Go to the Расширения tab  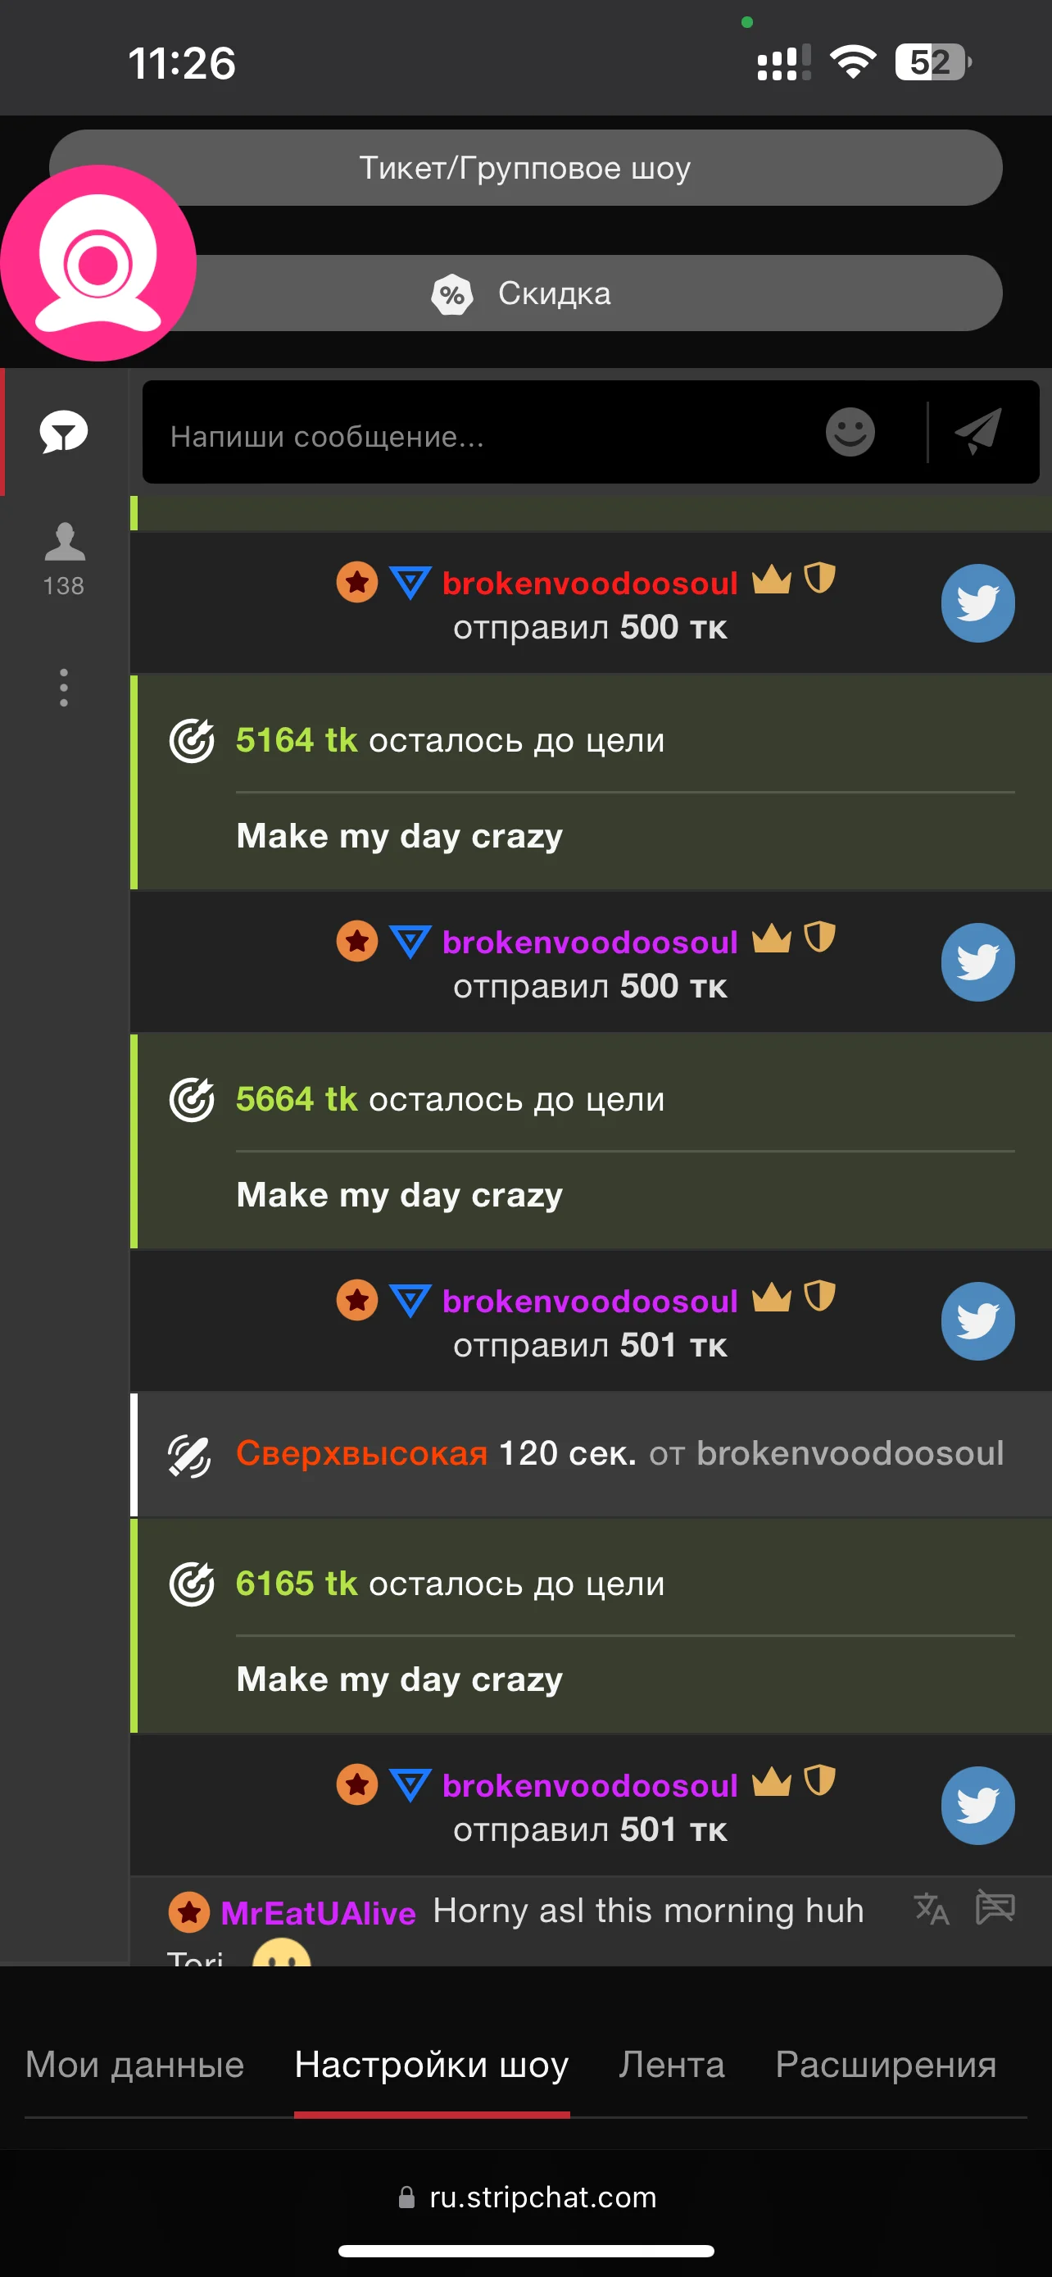(885, 2064)
